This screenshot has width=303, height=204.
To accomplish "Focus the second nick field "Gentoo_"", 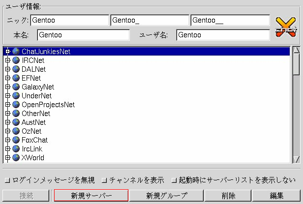I will click(x=150, y=20).
